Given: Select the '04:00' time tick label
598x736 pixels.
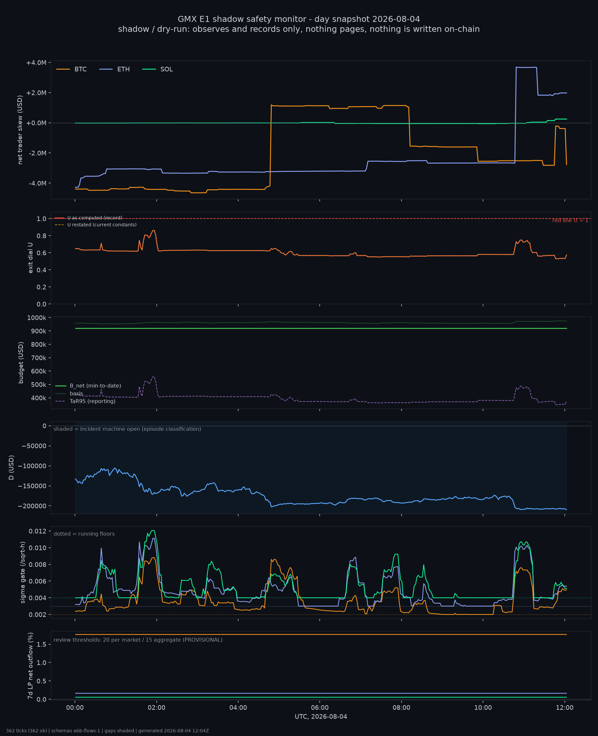Looking at the screenshot, I should pyautogui.click(x=238, y=708).
